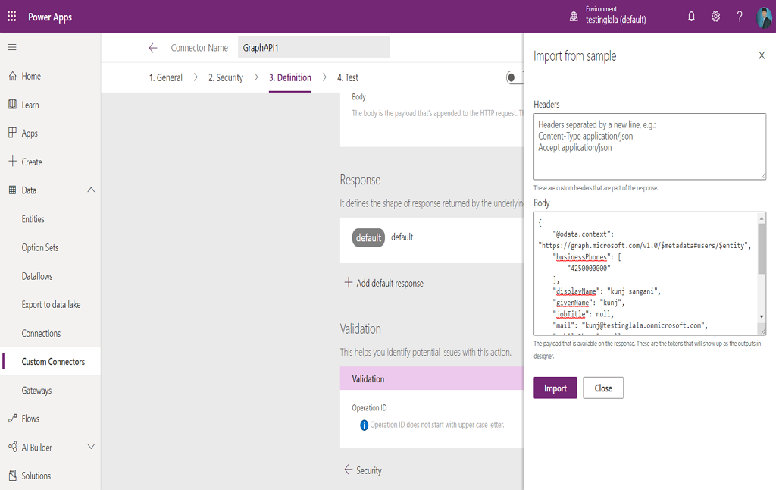Click the Body scrollbar up arrow
The height and width of the screenshot is (490, 776).
(761, 218)
